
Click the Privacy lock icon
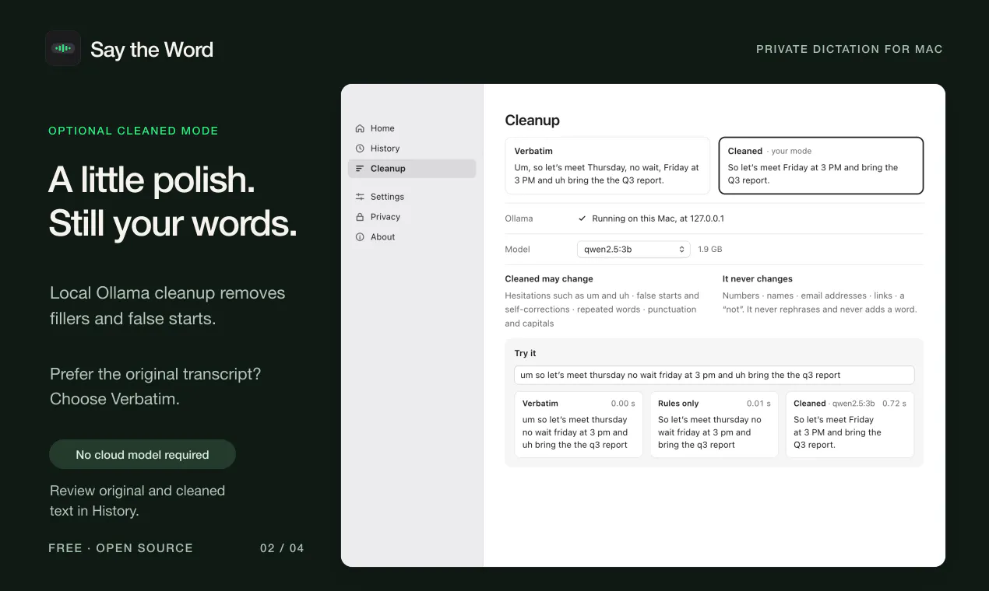click(360, 217)
